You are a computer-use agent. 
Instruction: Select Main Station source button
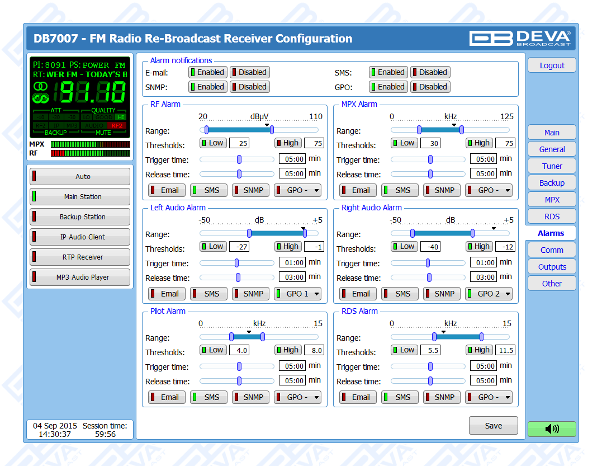(x=80, y=197)
